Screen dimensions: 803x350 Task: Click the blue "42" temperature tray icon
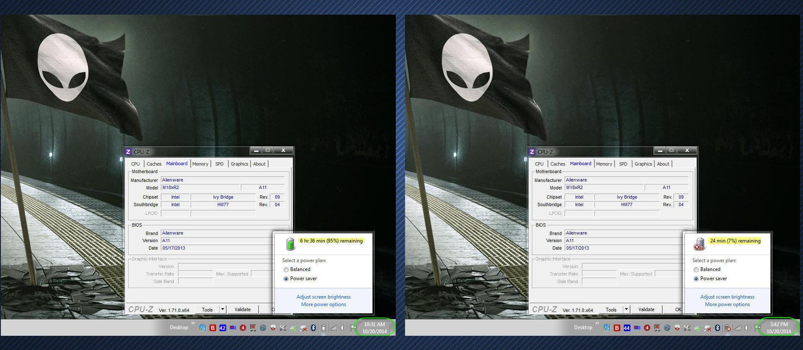point(222,328)
